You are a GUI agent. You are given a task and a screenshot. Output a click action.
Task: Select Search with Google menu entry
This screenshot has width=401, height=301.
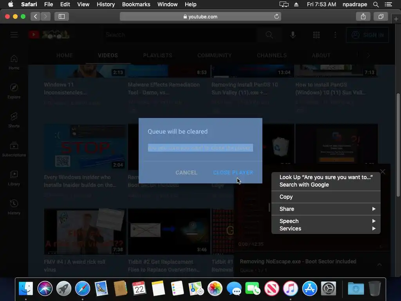(326, 185)
